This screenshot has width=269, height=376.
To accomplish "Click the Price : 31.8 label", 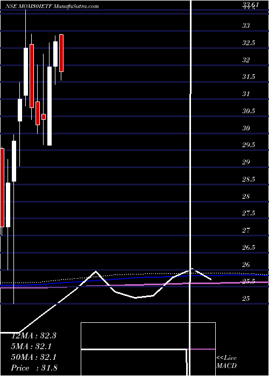I will 34,368.
